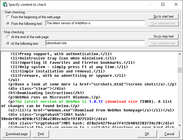This screenshot has height=140, width=183.
Task: Confirm with the OK button
Action: point(147,134)
